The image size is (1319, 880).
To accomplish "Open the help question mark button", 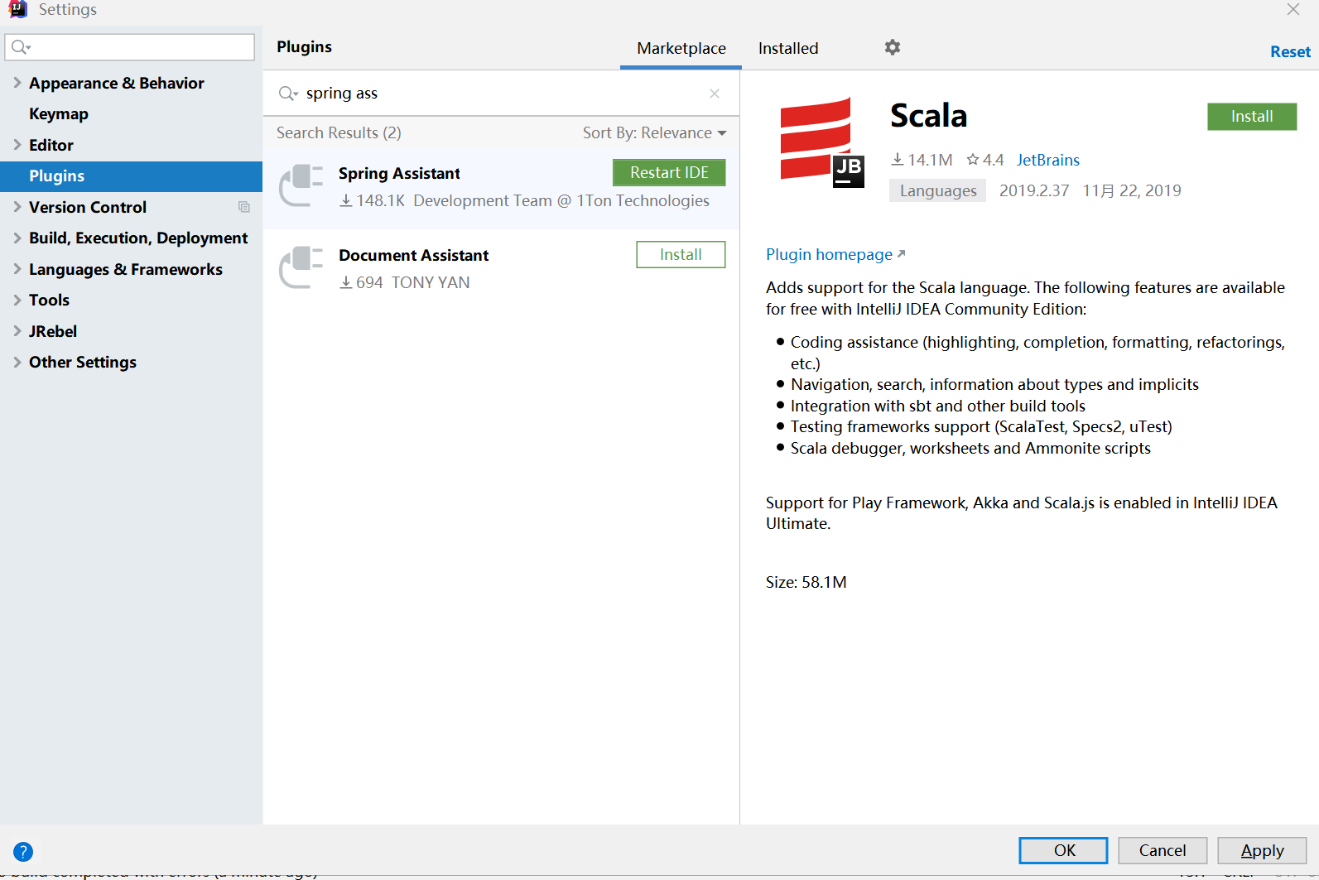I will [x=23, y=851].
